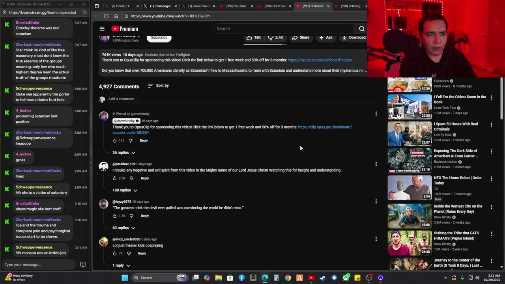Open Linus Tech Tips Oldest Scam video thumbnail
Image resolution: width=505 pixels, height=284 pixels.
[410, 106]
